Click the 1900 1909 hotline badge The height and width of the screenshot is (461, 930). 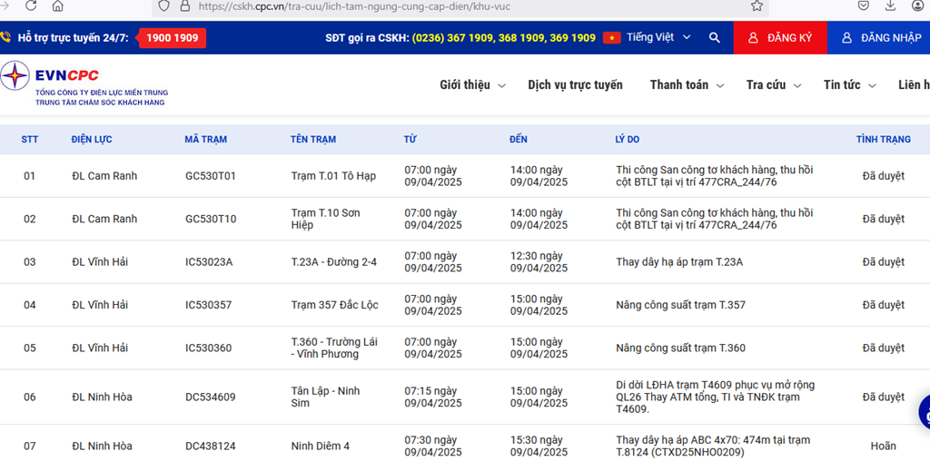(x=173, y=38)
